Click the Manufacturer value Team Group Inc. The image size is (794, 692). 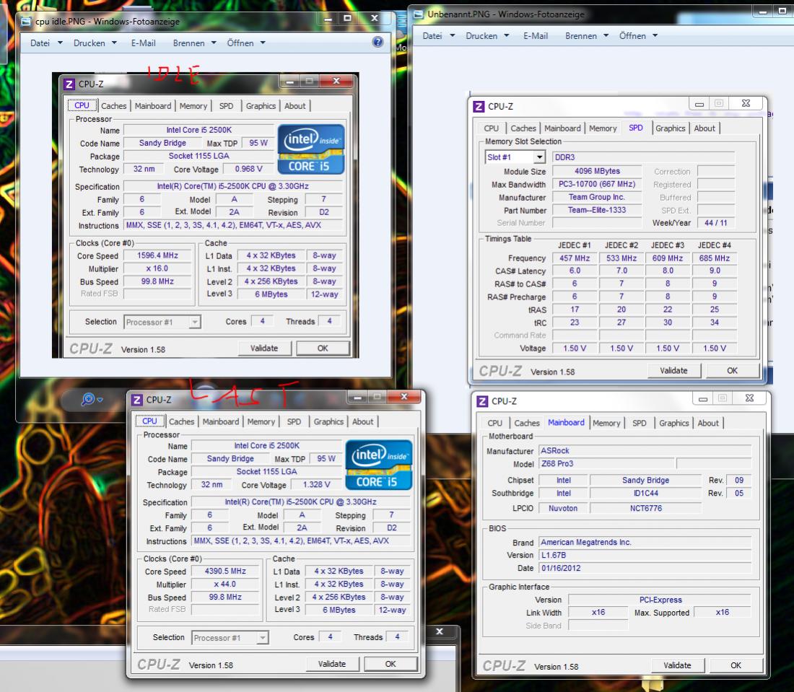[x=597, y=198]
